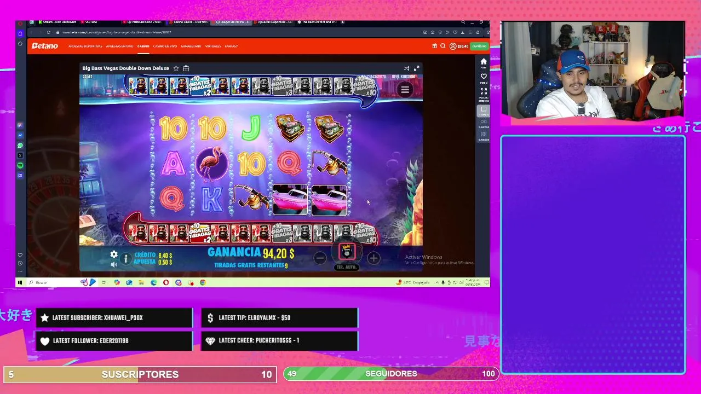Open a new browser tab
Image resolution: width=701 pixels, height=394 pixels.
[x=343, y=22]
